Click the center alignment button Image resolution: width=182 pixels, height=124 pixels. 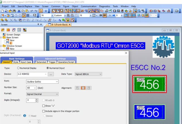[83, 88]
